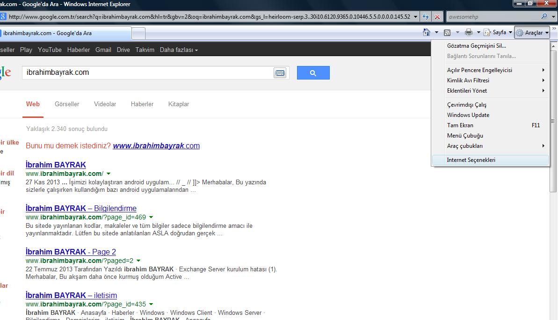Expand the Daha fazlası menu
Viewport: 558px width, 320px height.
pyautogui.click(x=179, y=50)
